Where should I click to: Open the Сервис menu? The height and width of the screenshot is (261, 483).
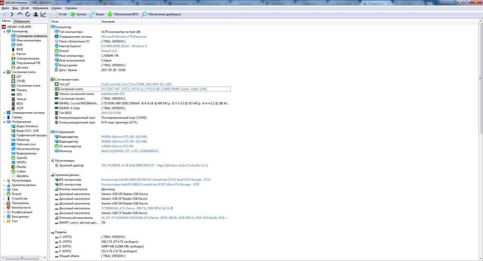click(x=57, y=8)
